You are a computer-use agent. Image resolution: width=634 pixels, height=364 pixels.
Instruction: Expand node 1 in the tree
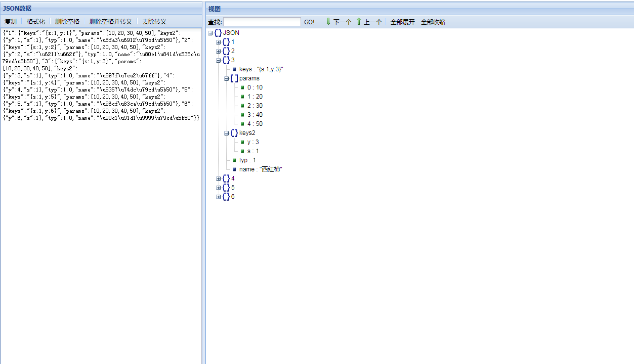[218, 42]
